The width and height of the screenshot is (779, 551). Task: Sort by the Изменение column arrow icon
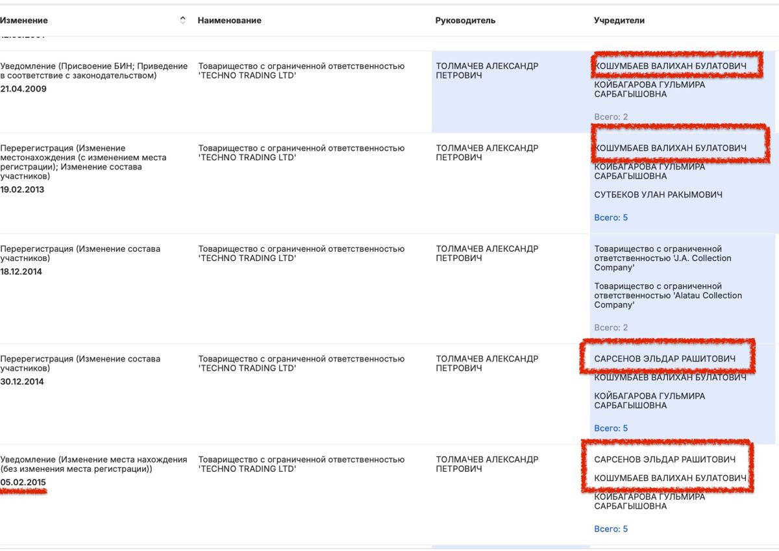pyautogui.click(x=183, y=20)
